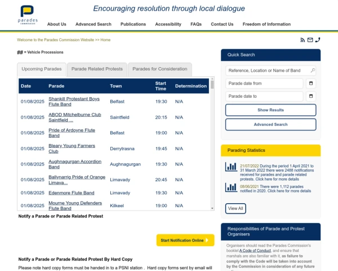338x271 pixels.
Task: Click the Kilkeel town cell
Action: pyautogui.click(x=117, y=206)
